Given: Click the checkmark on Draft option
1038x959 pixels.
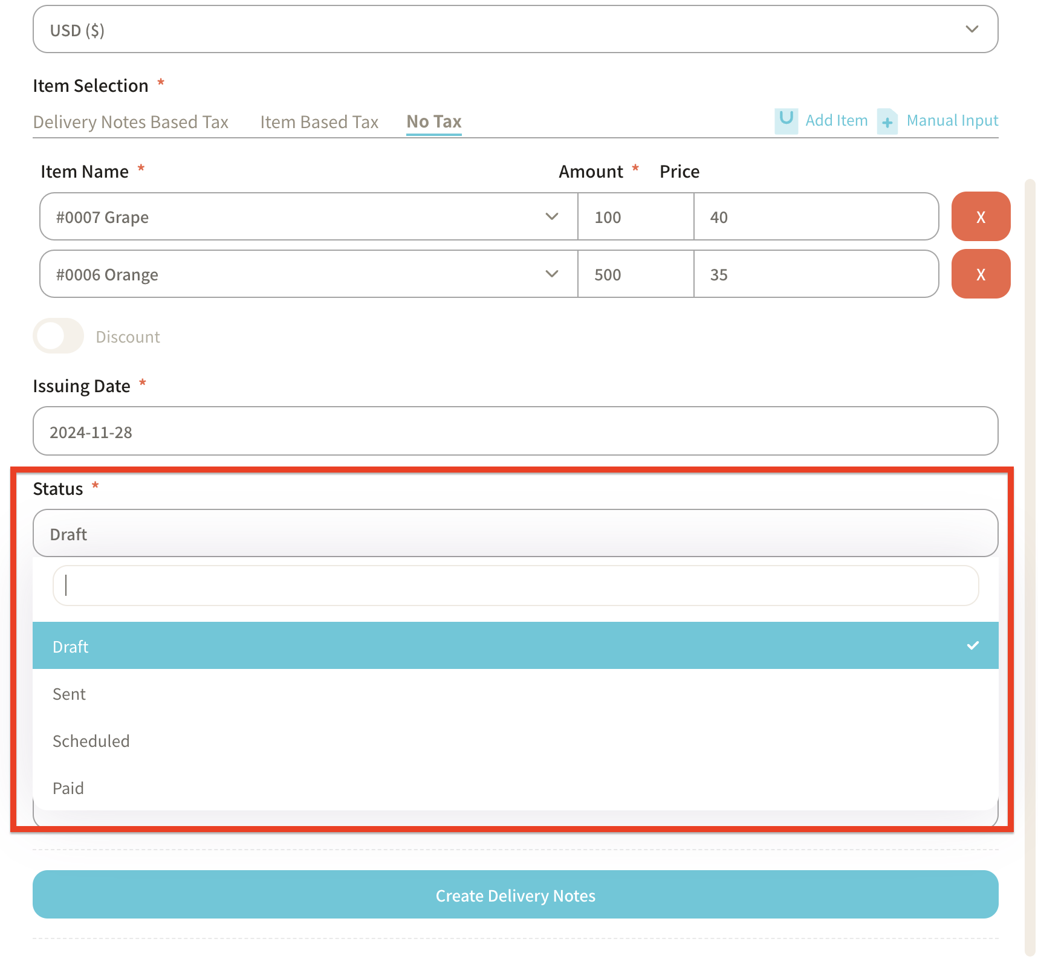Looking at the screenshot, I should click(x=972, y=645).
